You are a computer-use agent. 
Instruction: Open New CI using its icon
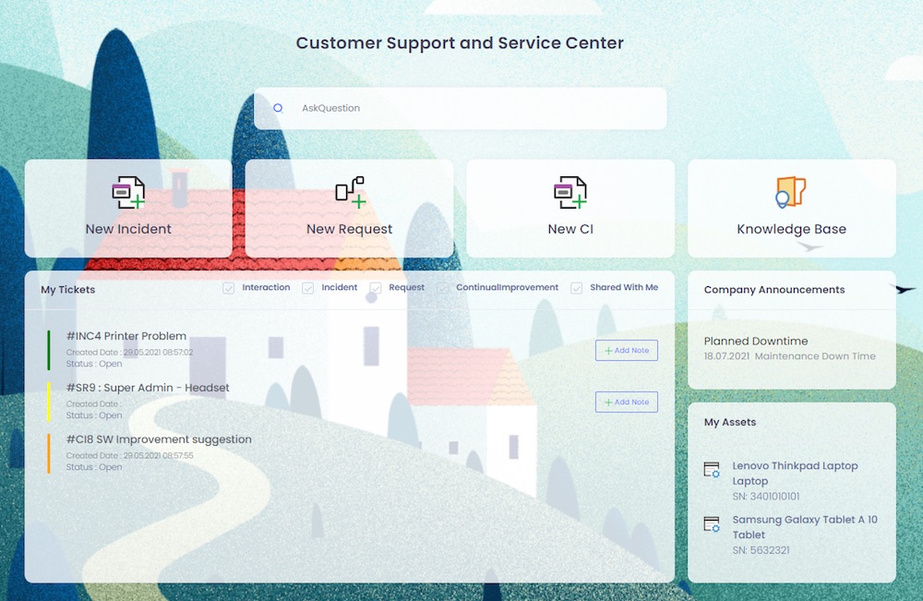[570, 191]
